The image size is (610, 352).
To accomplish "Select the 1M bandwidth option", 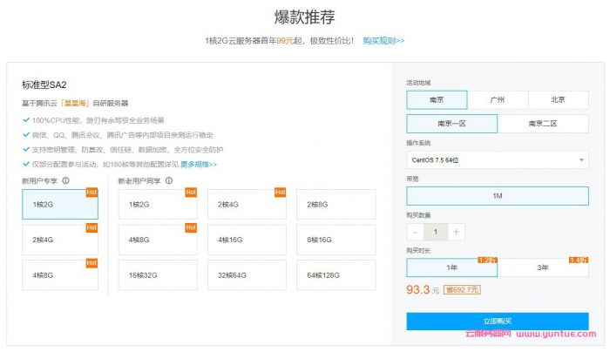I will pos(497,196).
